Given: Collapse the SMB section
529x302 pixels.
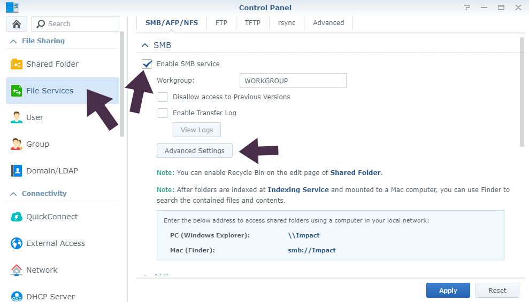Looking at the screenshot, I should click(144, 45).
